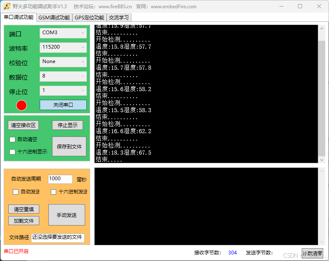
Task: Enable the 十六进制发送 checkbox
Action: [x=53, y=192]
